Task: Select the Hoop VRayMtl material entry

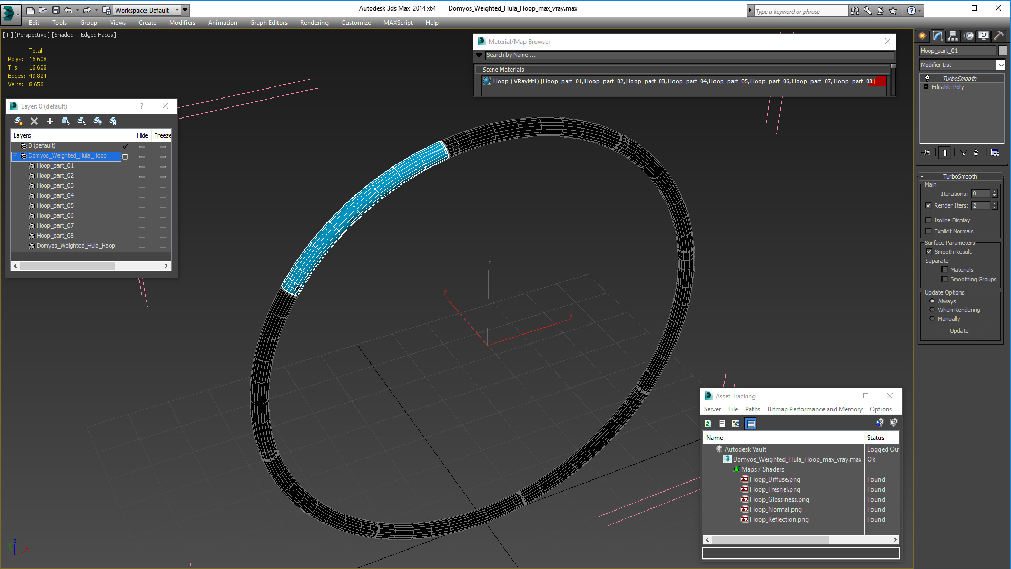Action: click(x=683, y=81)
